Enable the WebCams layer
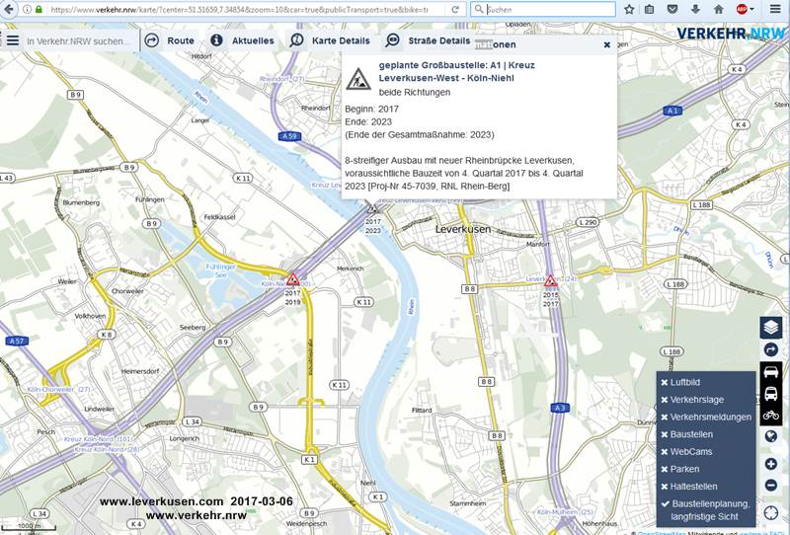 tap(686, 452)
